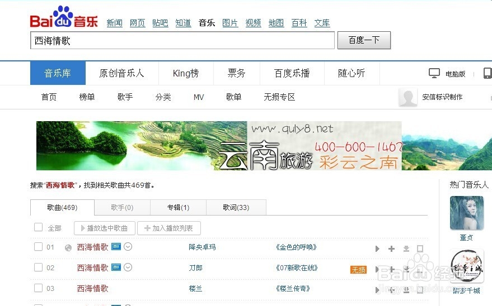This screenshot has height=306, width=492.
Task: Focus the search box containing 西海情歌
Action: [182, 40]
